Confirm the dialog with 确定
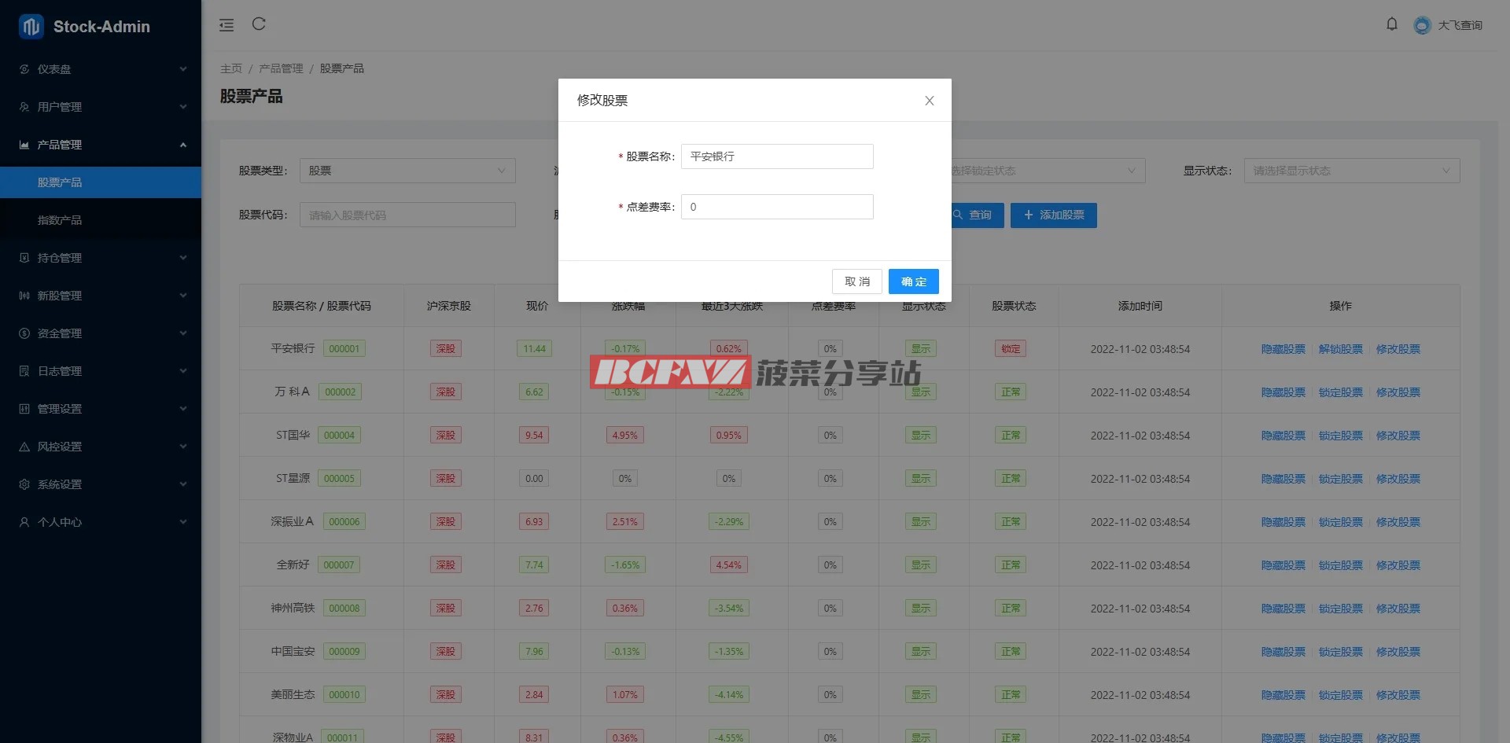 (913, 281)
